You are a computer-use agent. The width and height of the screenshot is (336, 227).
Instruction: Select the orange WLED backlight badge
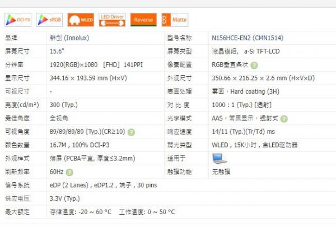pyautogui.click(x=81, y=20)
